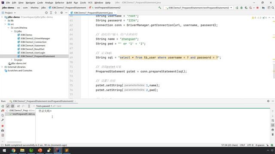Click the red Stop icon in the Run sidebar
The image size is (275, 154).
pos(3,126)
